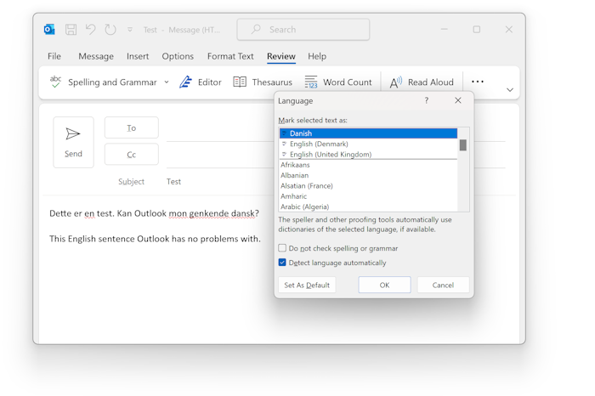The width and height of the screenshot is (595, 396).
Task: Open the Insert tab
Action: [138, 56]
